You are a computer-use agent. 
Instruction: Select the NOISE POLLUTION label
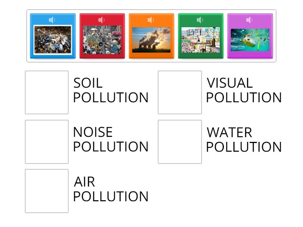pos(111,140)
